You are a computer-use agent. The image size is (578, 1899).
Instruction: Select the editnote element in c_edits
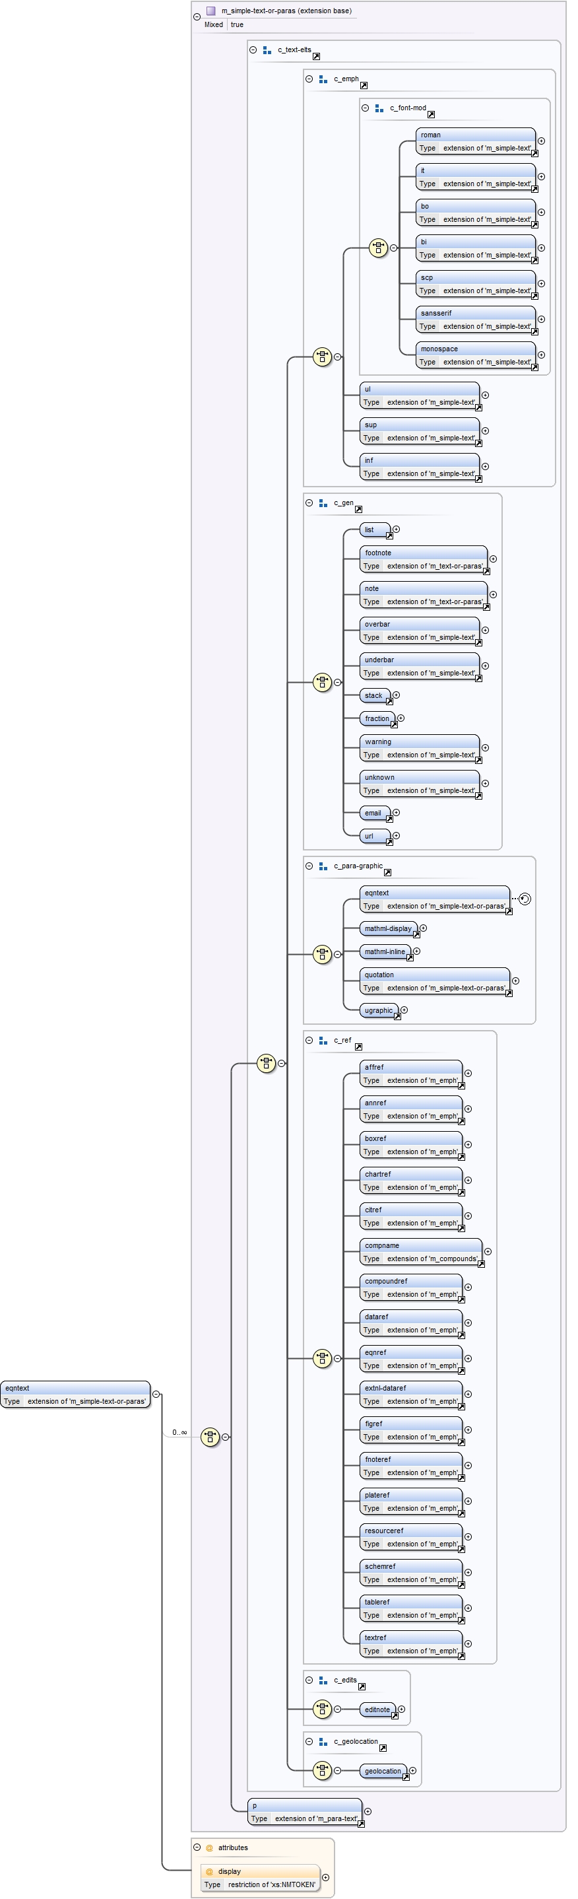377,1709
